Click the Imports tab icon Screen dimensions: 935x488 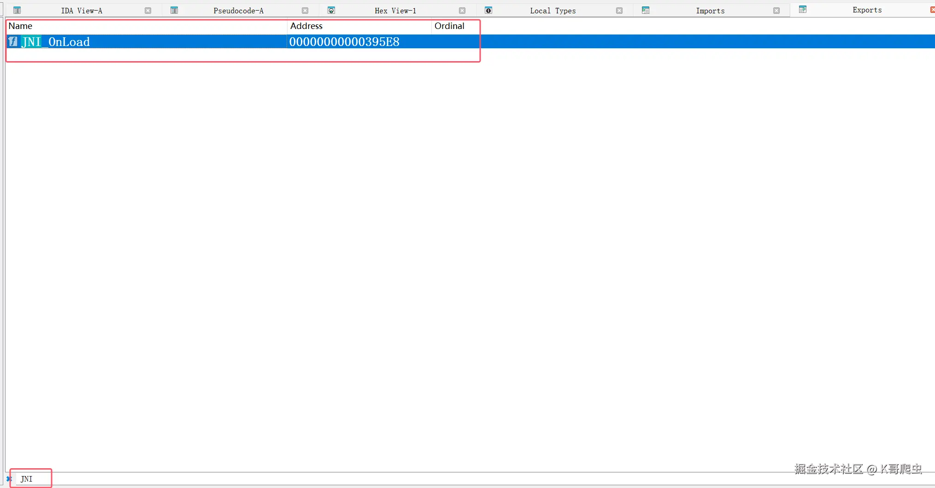click(x=646, y=10)
